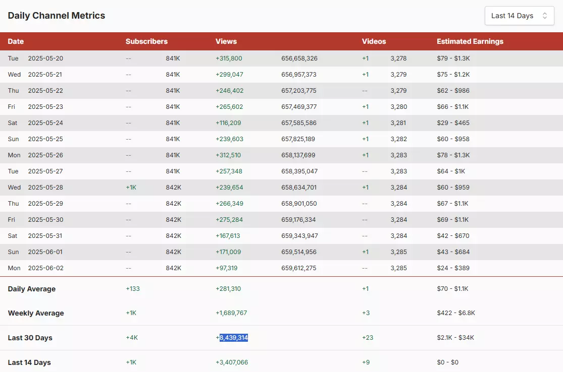563x372 pixels.
Task: Click the Subscribers column header
Action: point(146,41)
